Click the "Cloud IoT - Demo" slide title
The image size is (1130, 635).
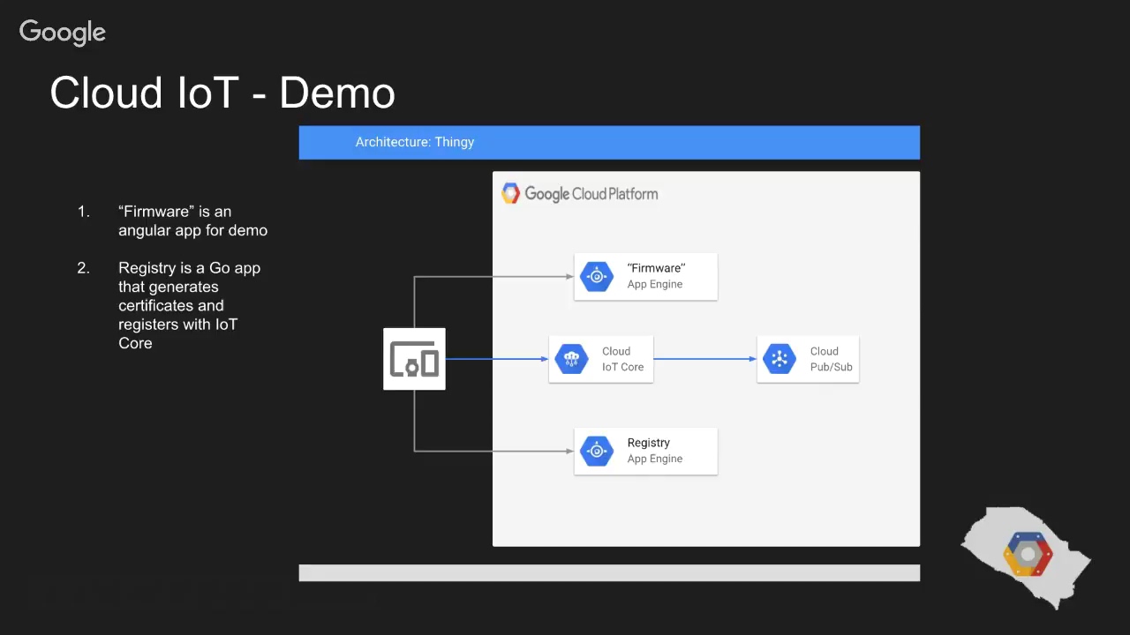[222, 93]
